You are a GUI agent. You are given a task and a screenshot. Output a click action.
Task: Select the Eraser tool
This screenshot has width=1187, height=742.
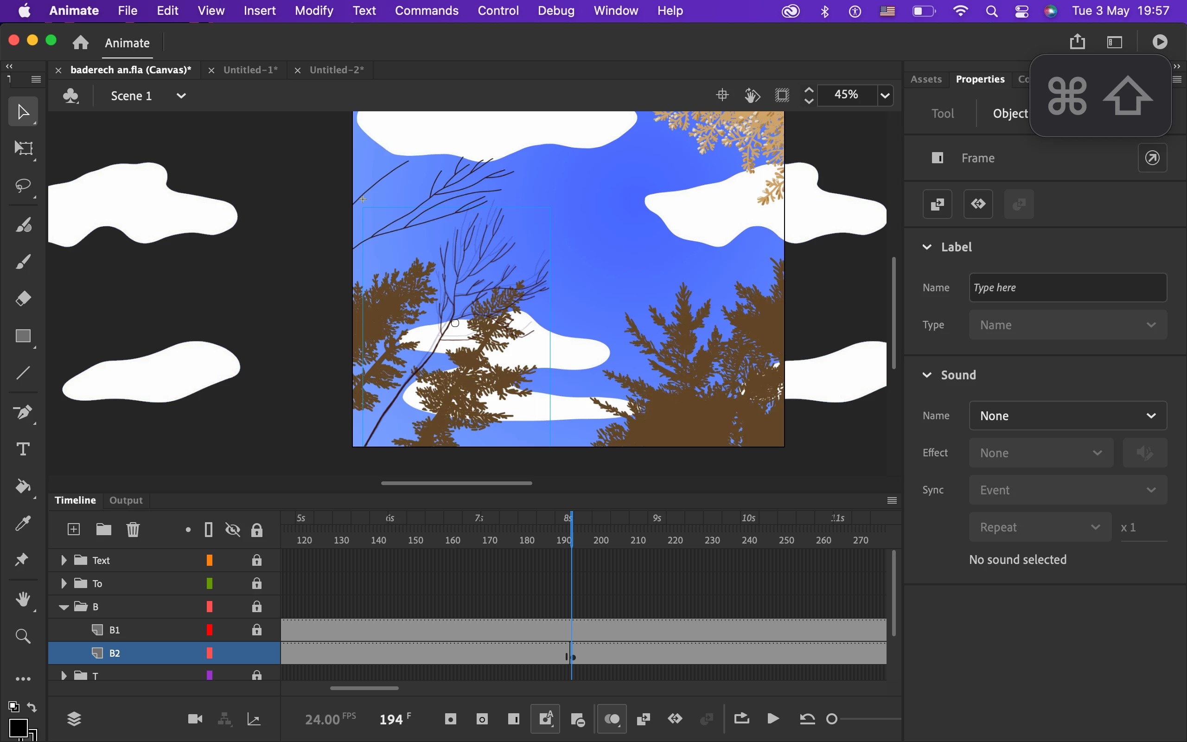pos(23,298)
